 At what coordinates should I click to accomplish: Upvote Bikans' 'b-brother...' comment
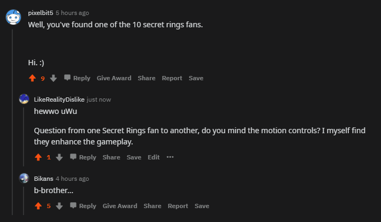38,206
